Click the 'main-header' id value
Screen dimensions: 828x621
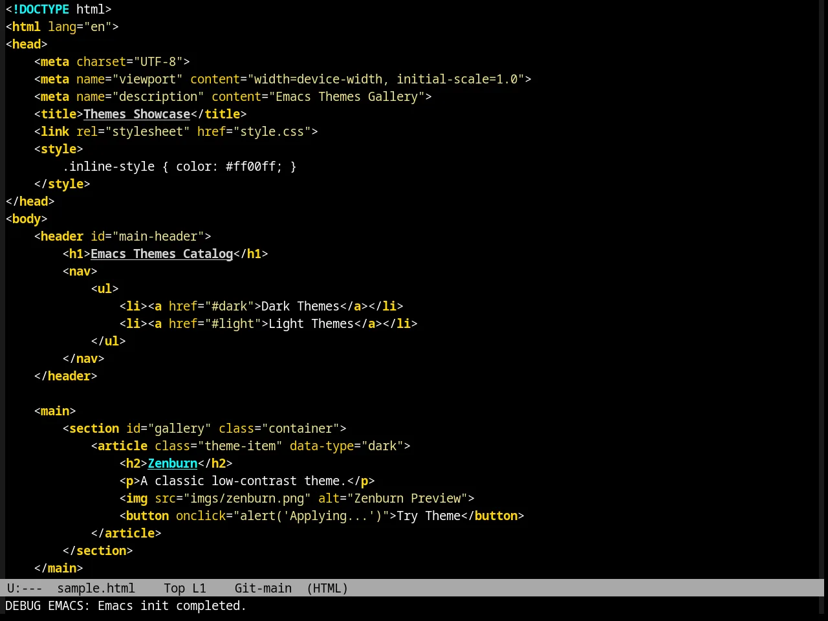tap(158, 236)
